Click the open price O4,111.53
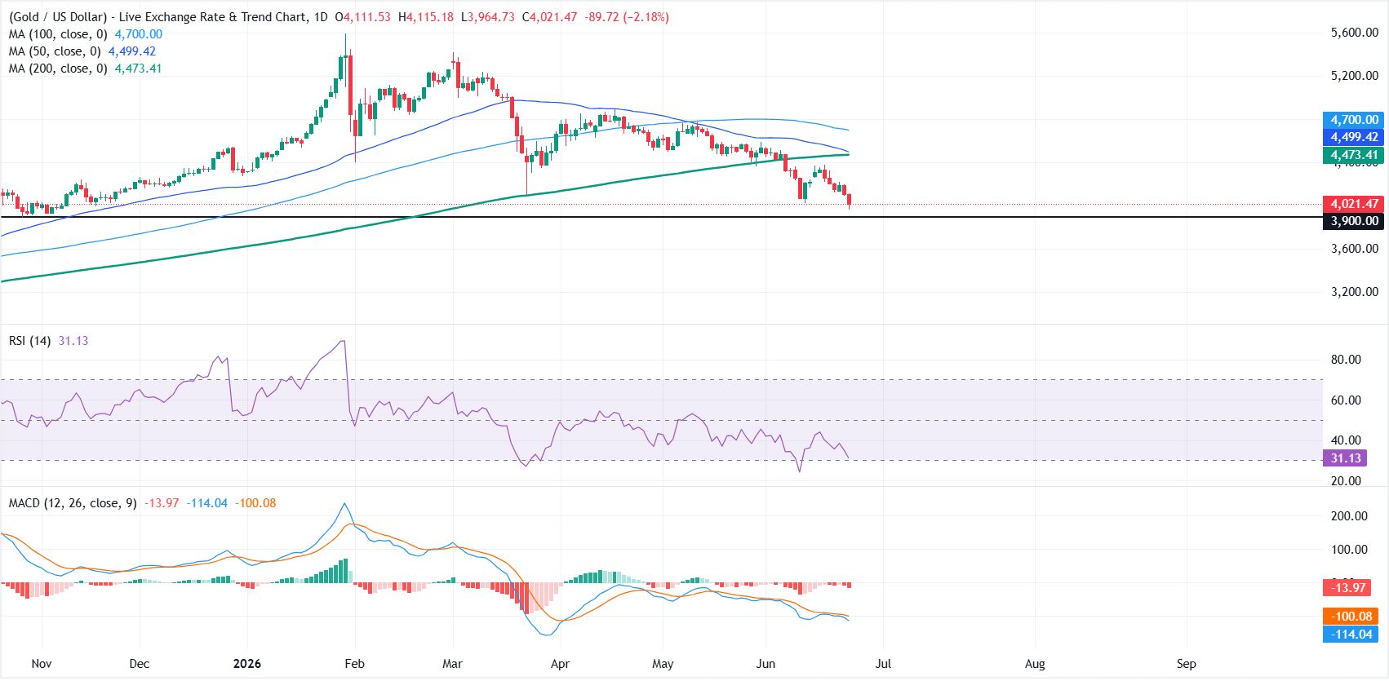Image resolution: width=1389 pixels, height=681 pixels. click(x=363, y=17)
